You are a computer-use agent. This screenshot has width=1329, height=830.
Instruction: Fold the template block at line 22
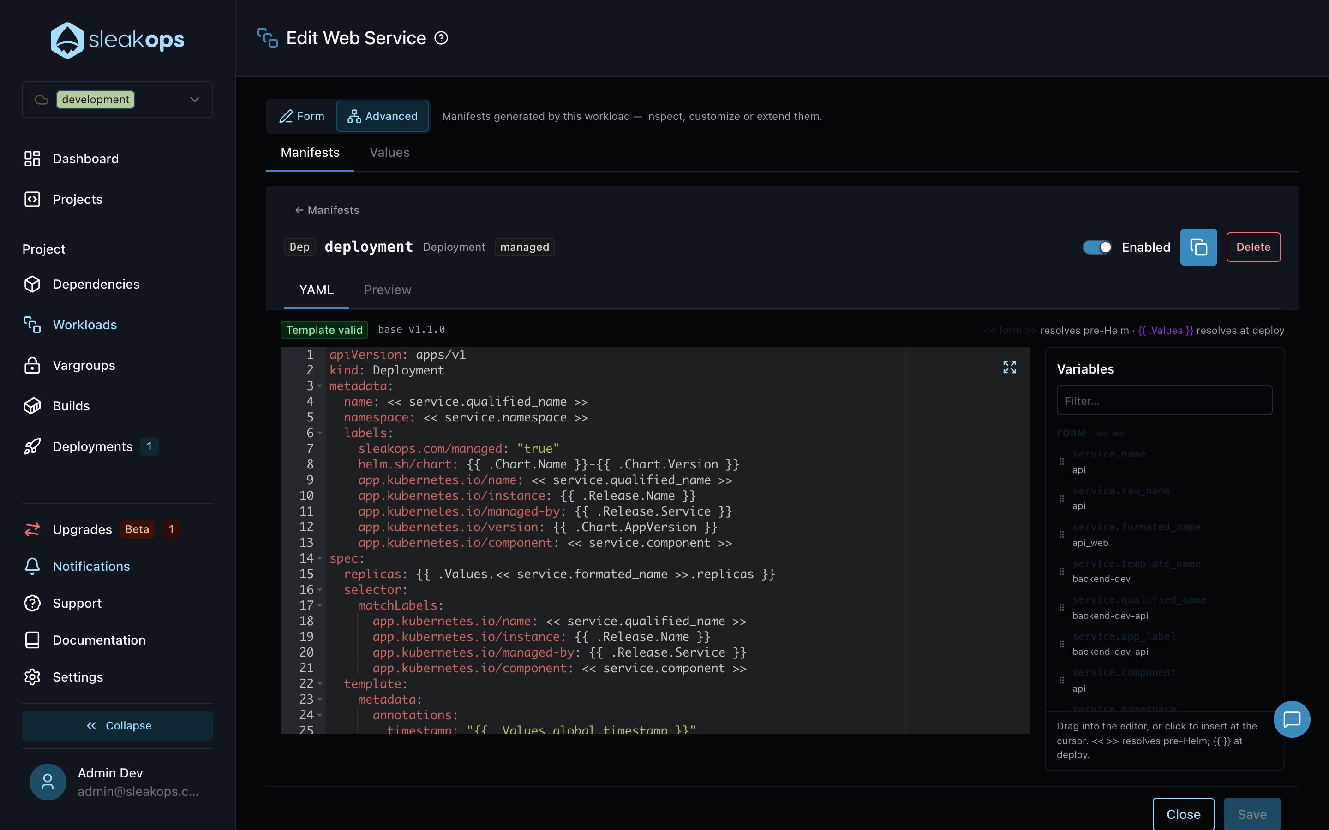pos(320,684)
